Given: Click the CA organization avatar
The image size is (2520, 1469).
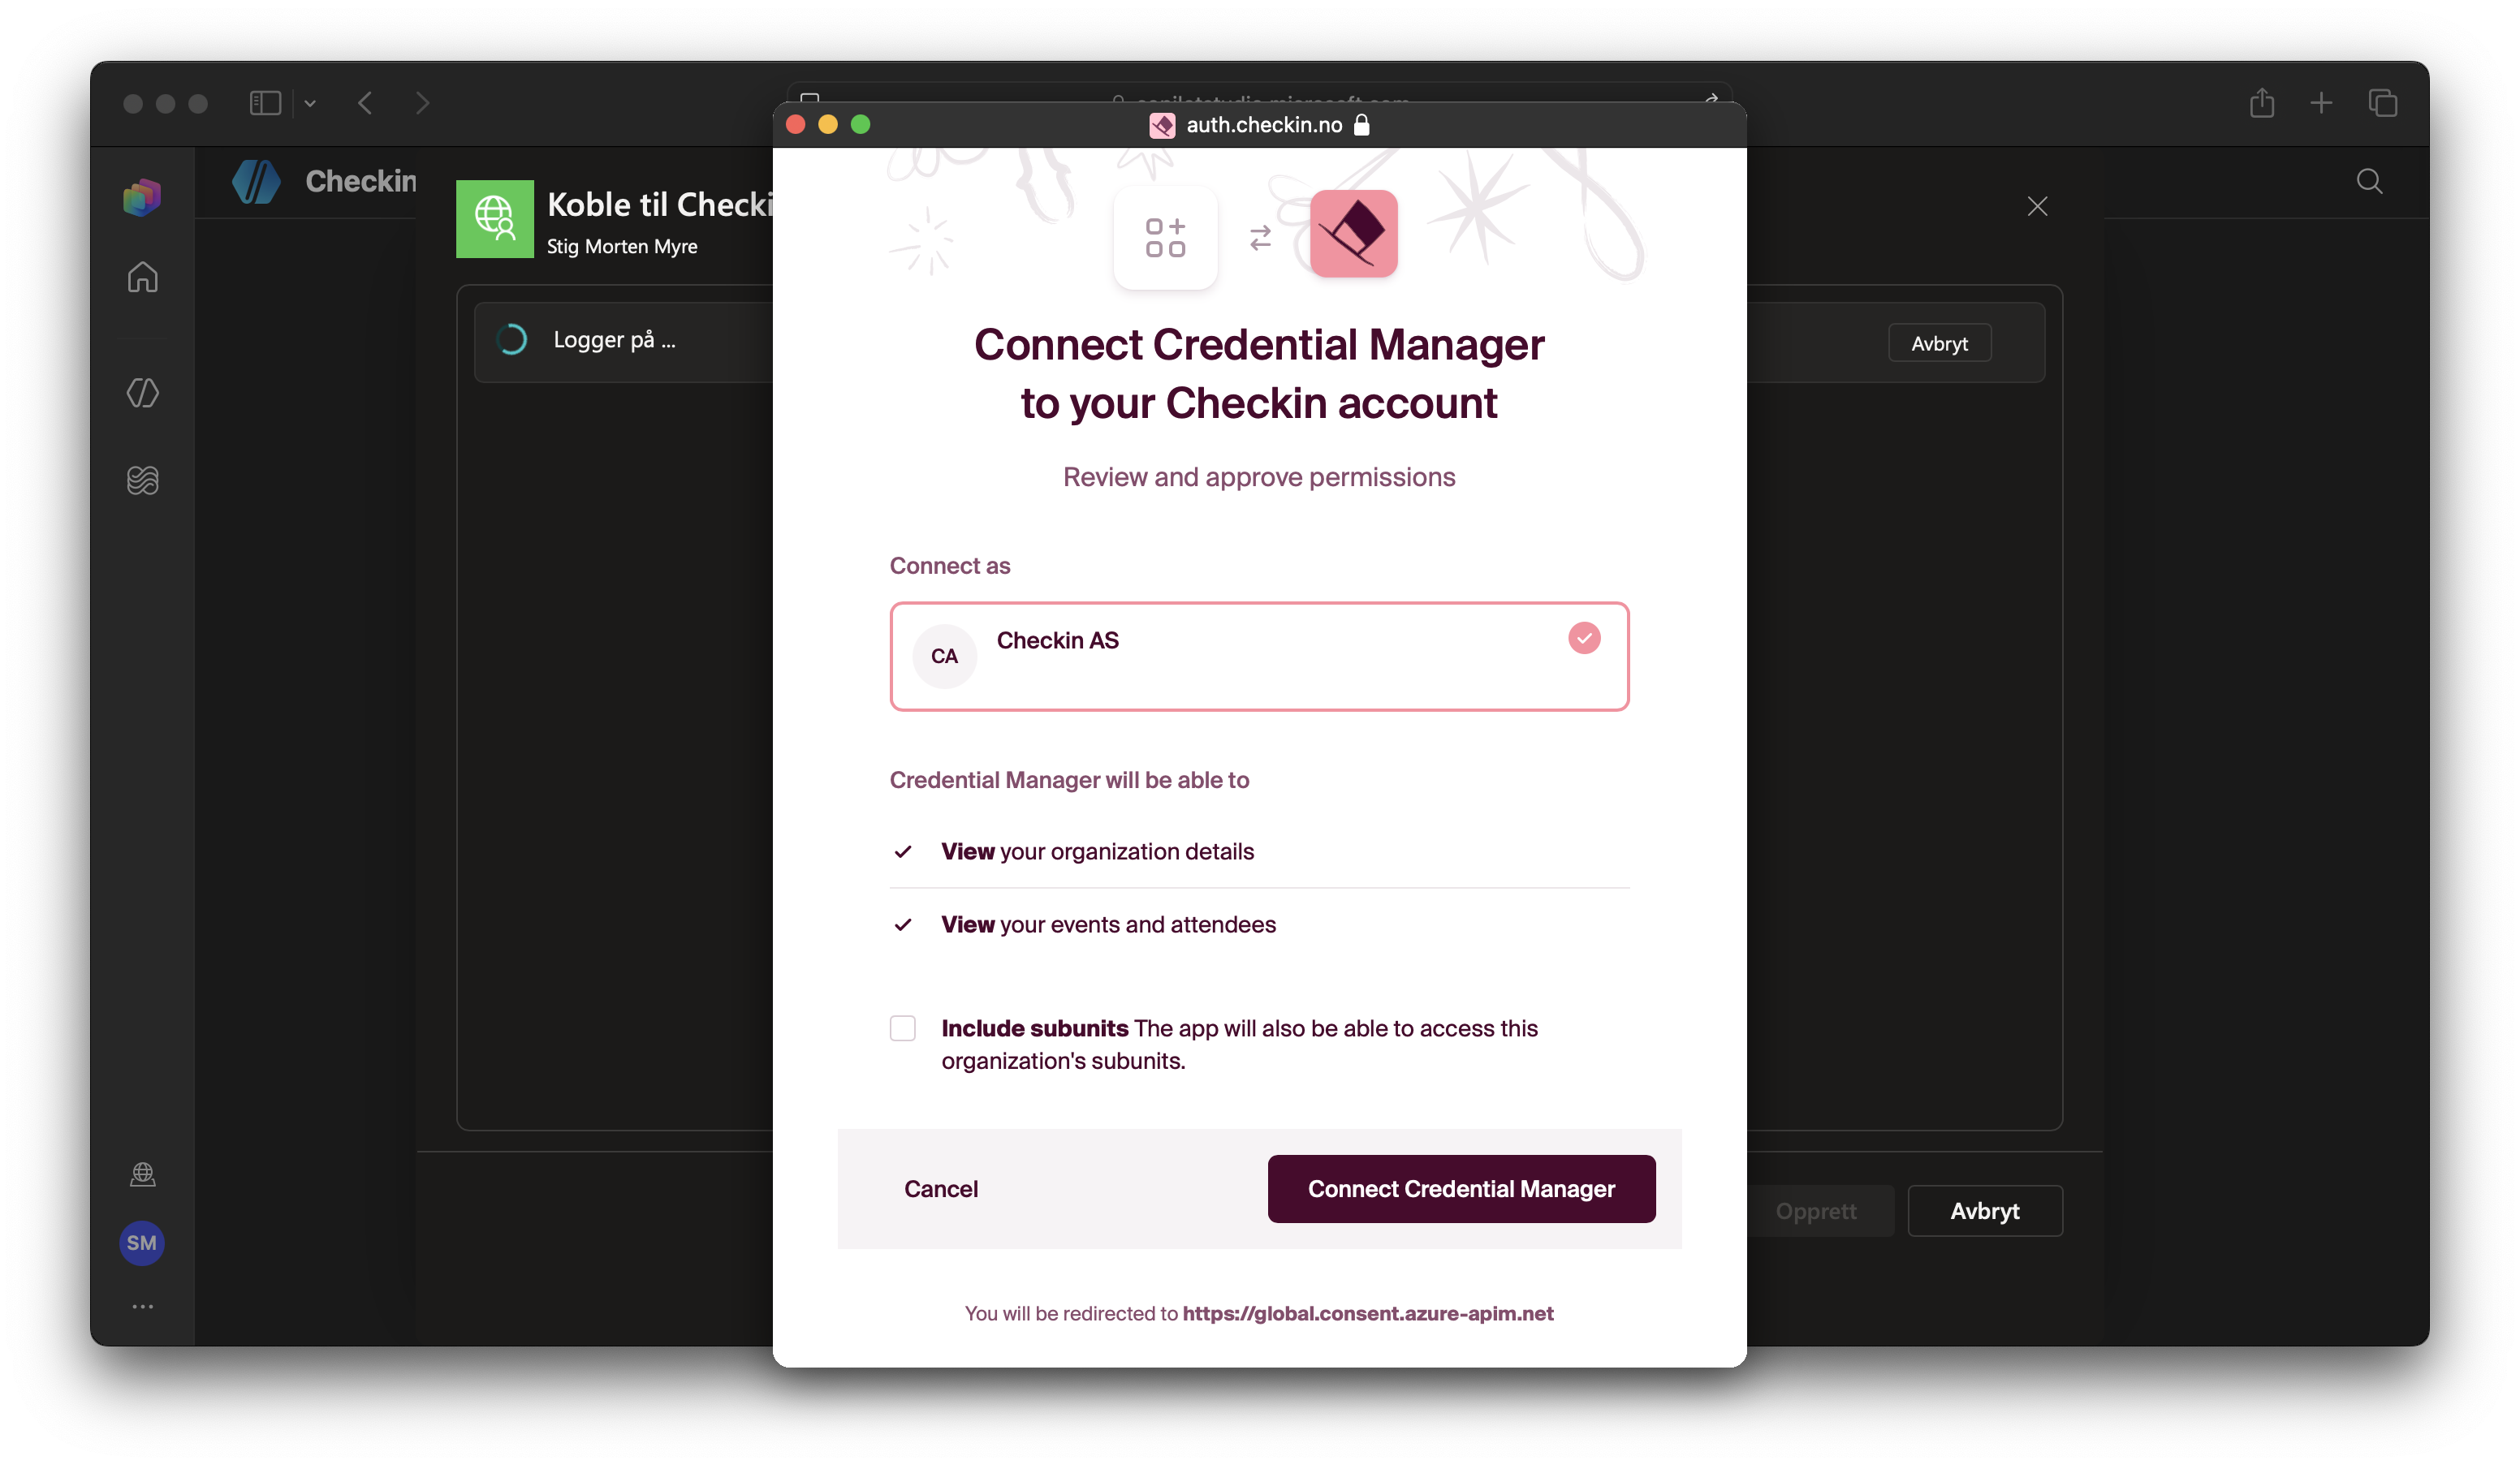Looking at the screenshot, I should (944, 656).
